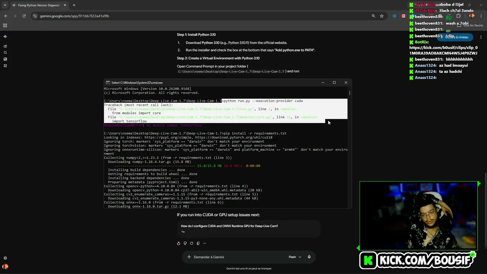Click the streamer webcam overlay

(x=419, y=216)
